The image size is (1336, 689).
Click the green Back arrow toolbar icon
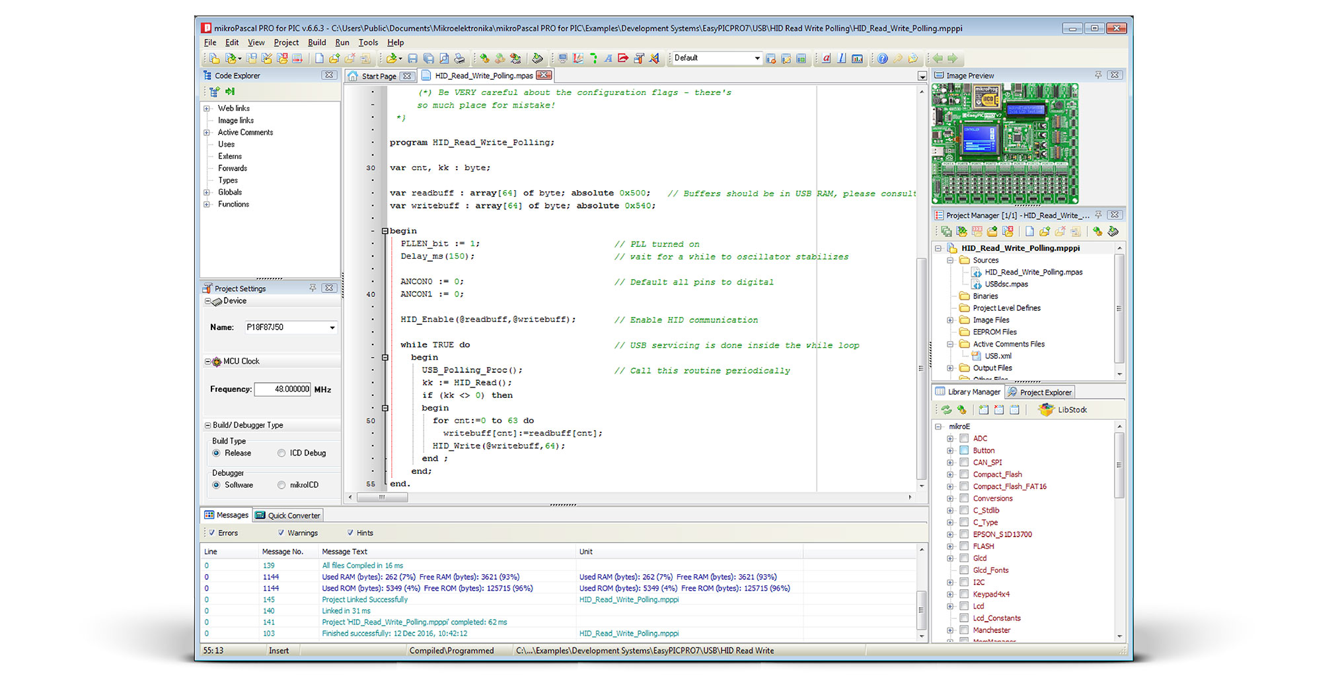(937, 59)
